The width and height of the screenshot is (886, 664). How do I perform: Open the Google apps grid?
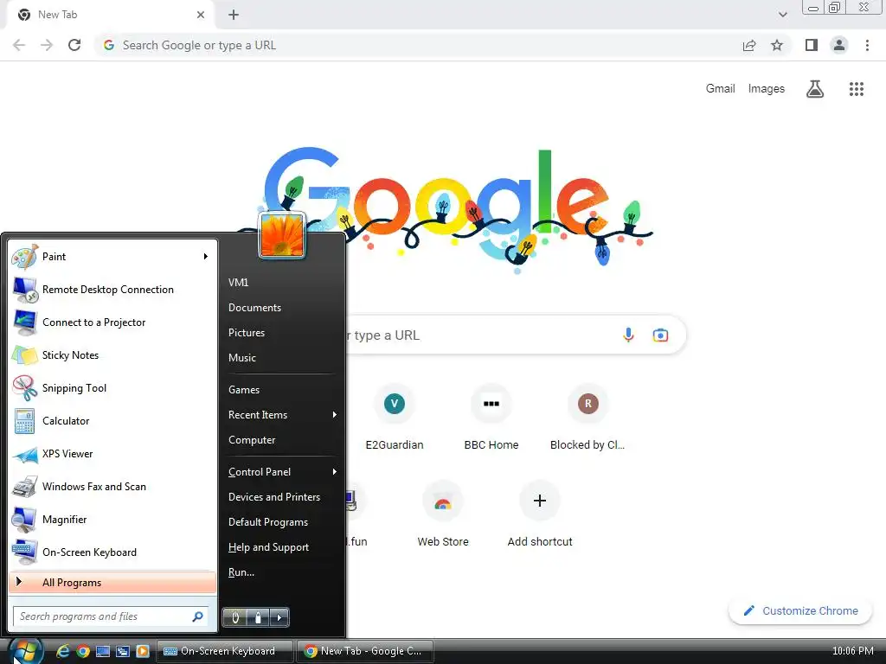click(856, 89)
